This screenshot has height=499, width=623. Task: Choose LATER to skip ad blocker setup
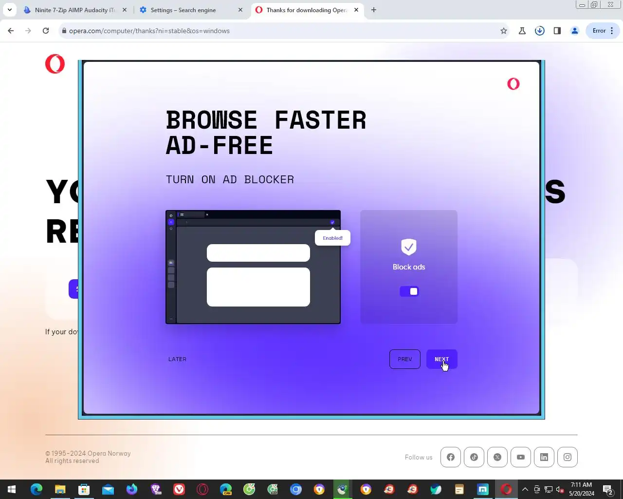177,359
